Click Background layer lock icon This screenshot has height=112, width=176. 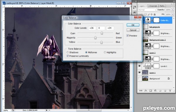(x=168, y=78)
